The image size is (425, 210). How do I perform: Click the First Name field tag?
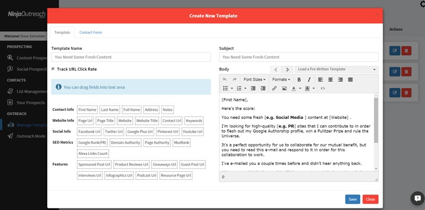(x=87, y=110)
